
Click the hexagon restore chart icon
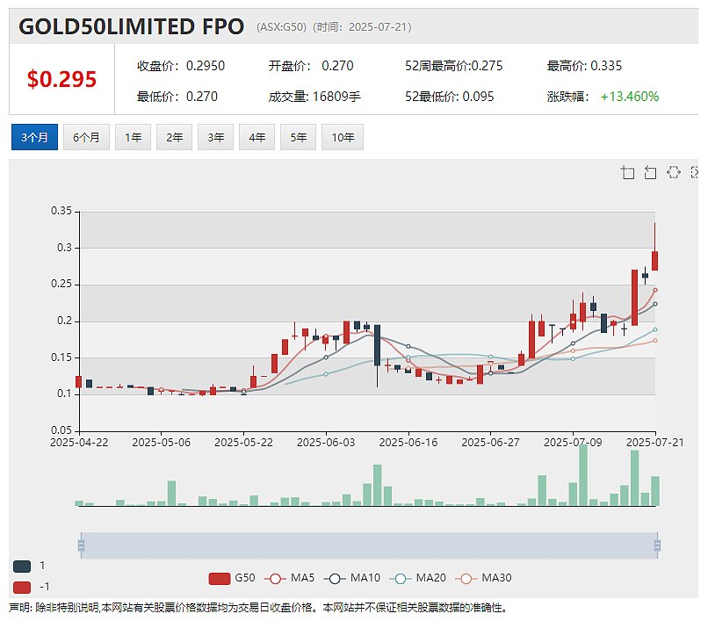673,172
